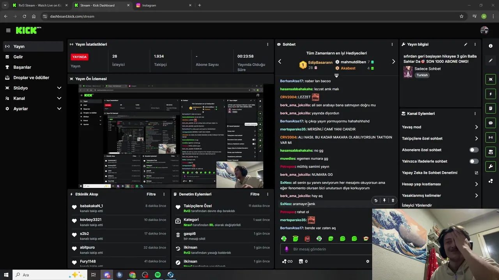Open Sohbet panel three-dot menu
The image size is (499, 280).
pos(392,44)
